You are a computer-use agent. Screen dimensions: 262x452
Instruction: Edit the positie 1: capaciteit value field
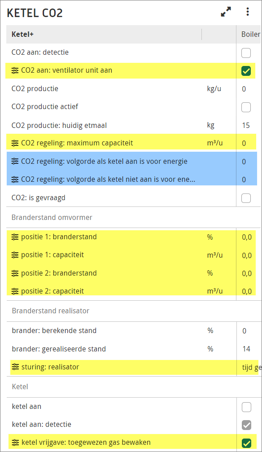click(x=247, y=255)
